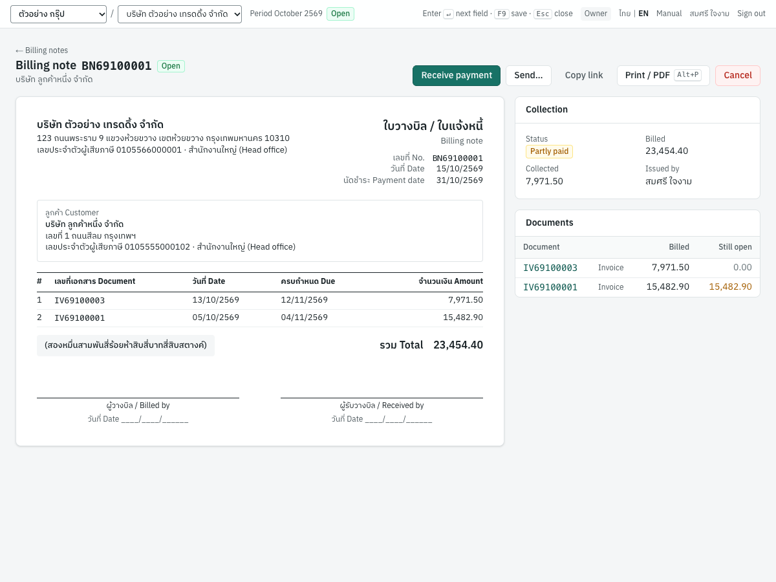The width and height of the screenshot is (776, 582).
Task: Click the ผู้รับวางบิล / Received by signature label
Action: 382,405
